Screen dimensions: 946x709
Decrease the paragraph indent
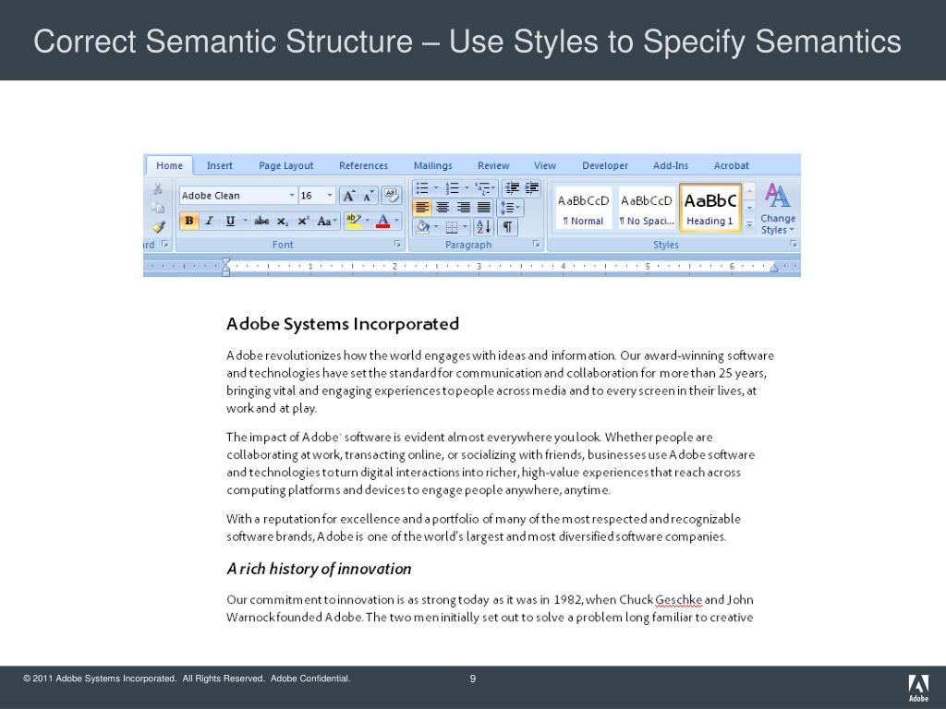click(x=512, y=188)
